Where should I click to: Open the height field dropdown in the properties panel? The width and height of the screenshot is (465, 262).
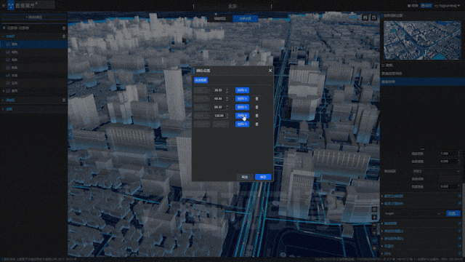click(413, 213)
